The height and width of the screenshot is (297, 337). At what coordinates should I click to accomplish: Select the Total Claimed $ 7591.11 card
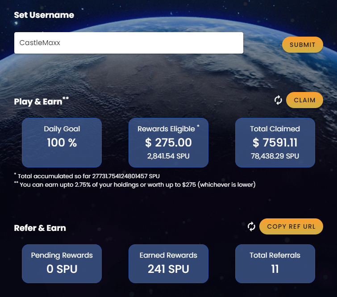coord(275,142)
